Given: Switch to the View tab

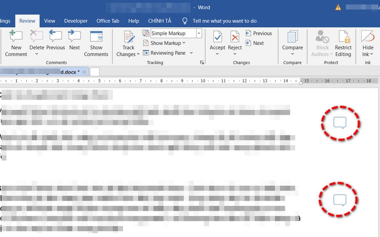Looking at the screenshot, I should pos(50,21).
